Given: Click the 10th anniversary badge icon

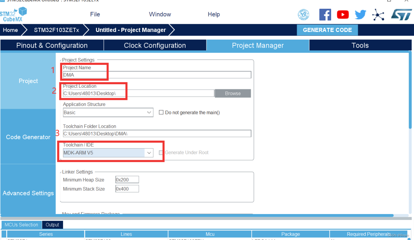Looking at the screenshot, I should [x=304, y=15].
